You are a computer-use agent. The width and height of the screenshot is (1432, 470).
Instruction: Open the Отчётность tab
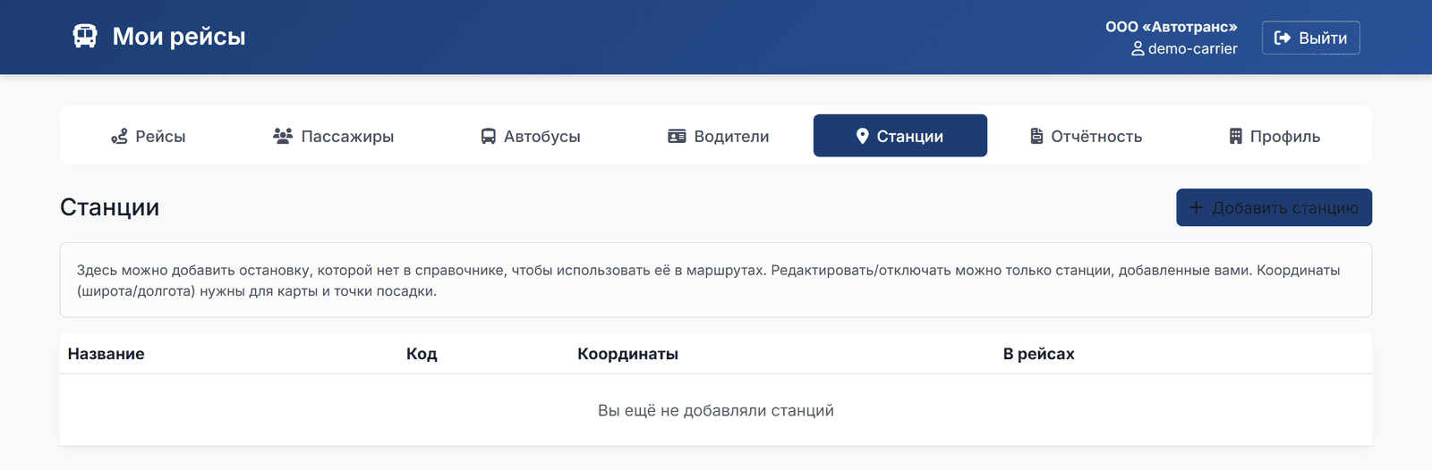pyautogui.click(x=1086, y=136)
